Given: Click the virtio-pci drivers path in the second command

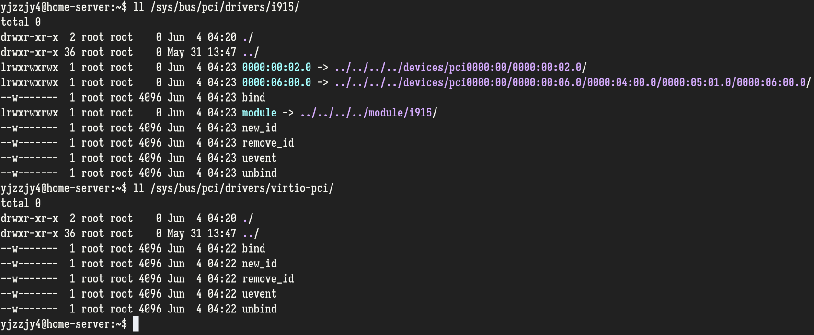Looking at the screenshot, I should point(242,188).
